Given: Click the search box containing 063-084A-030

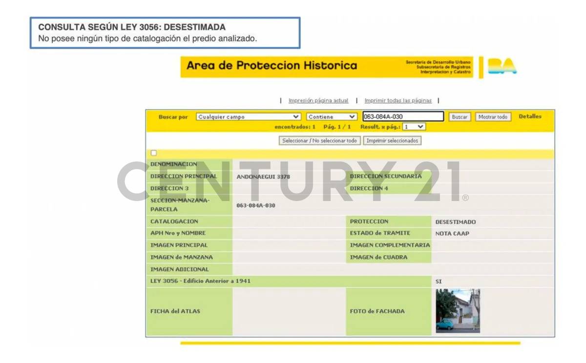Looking at the screenshot, I should pos(403,117).
